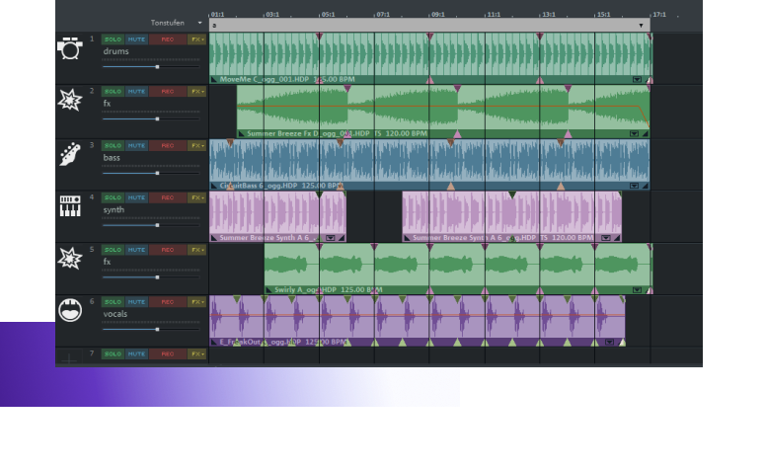Arm recording on drums track
The height and width of the screenshot is (469, 764).
point(167,39)
